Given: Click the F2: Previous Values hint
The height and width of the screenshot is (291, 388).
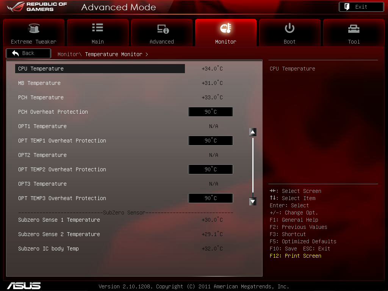Looking at the screenshot, I should 299,227.
